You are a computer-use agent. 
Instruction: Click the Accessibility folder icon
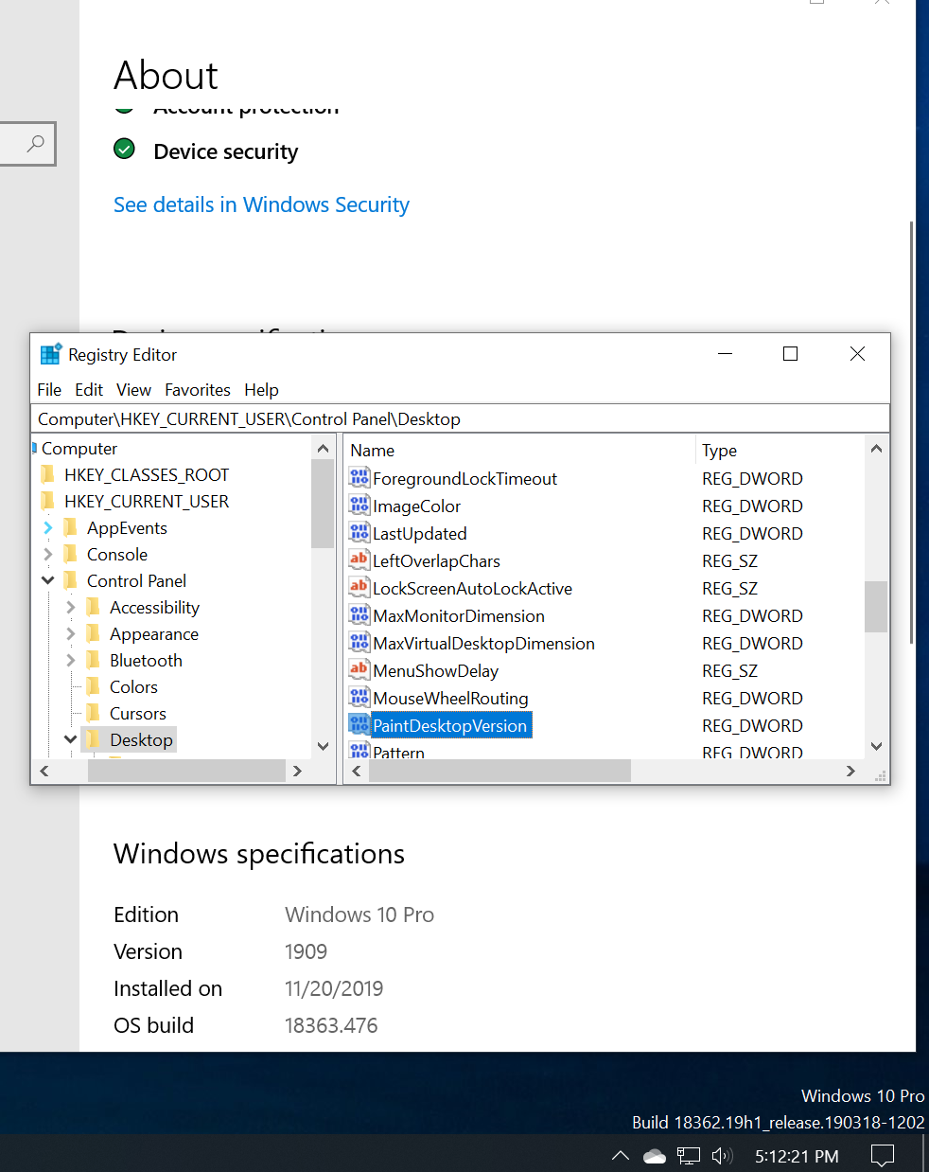(94, 607)
